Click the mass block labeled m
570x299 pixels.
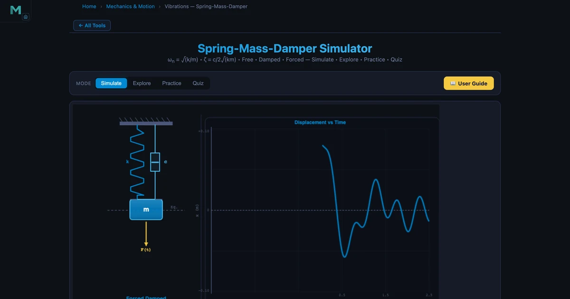[x=146, y=209]
